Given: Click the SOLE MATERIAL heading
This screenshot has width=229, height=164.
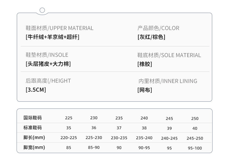Looking at the screenshot, I should pos(169,55).
